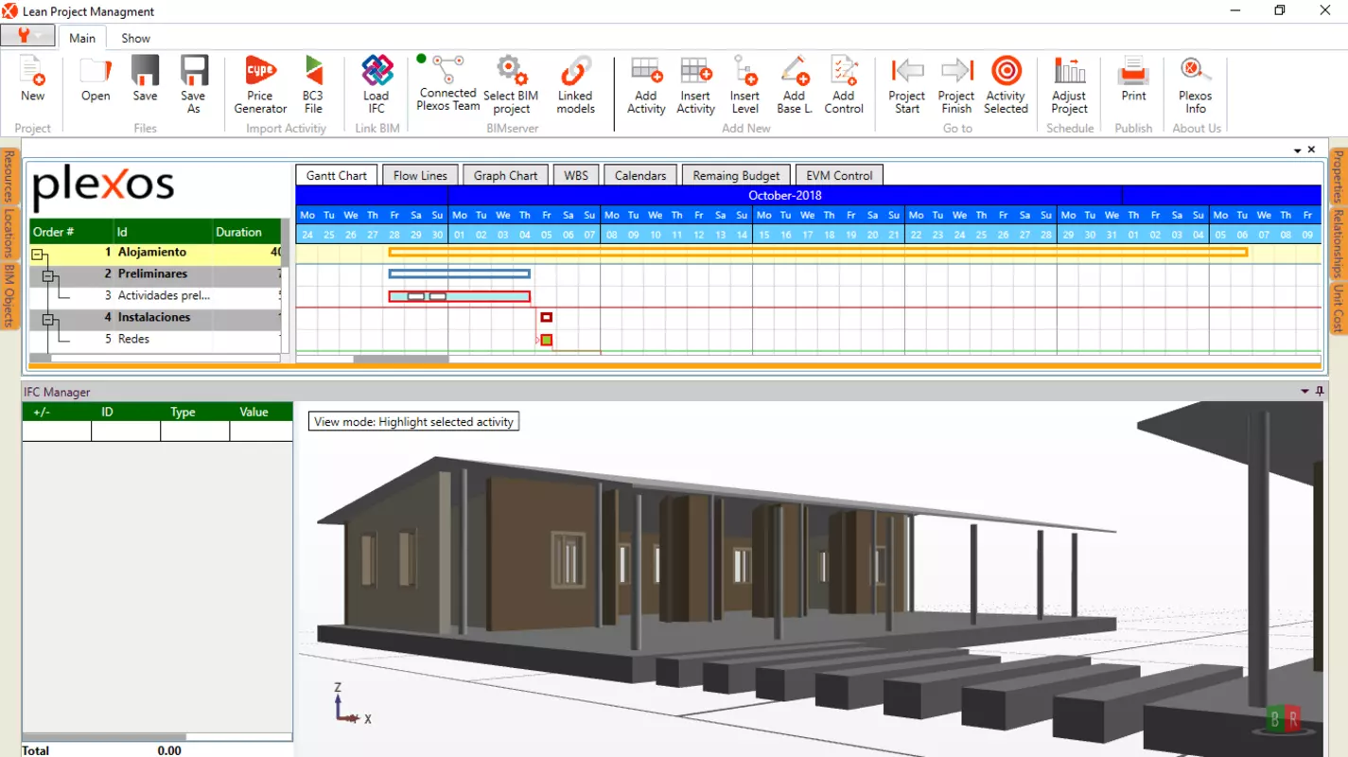1348x757 pixels.
Task: Toggle the IFC Manager auto-hide pin
Action: coord(1320,391)
